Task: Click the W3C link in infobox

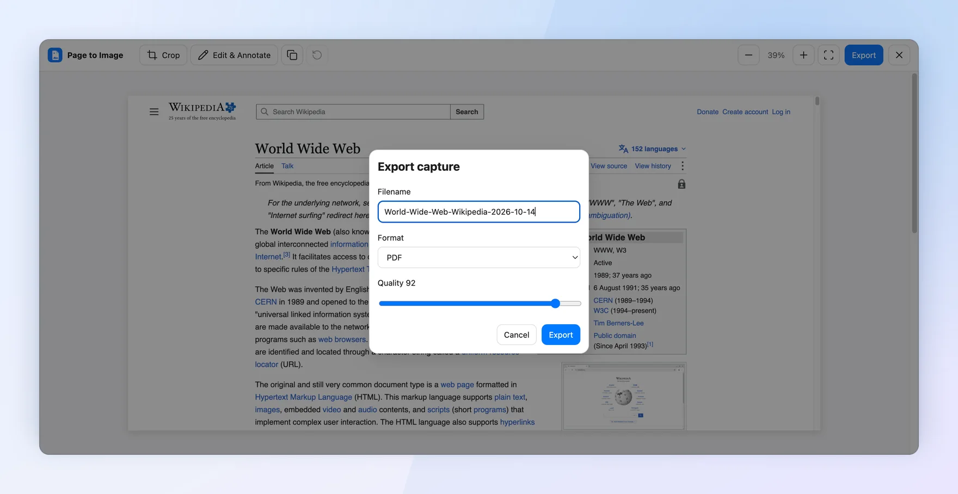Action: [x=601, y=311]
